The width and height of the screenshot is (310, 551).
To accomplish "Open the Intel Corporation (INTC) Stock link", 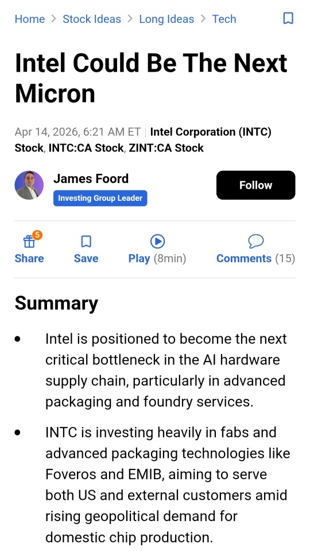I will point(143,140).
